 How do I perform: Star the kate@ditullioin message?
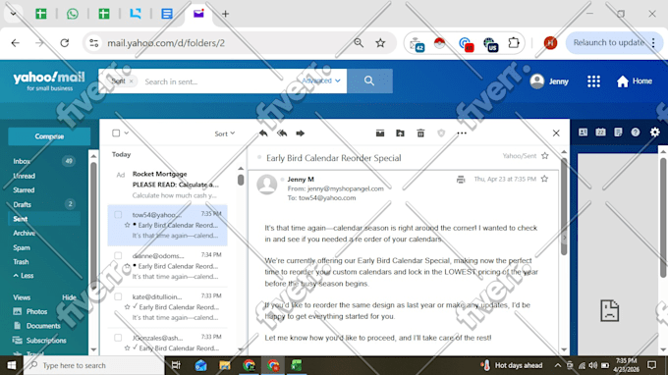(x=127, y=307)
